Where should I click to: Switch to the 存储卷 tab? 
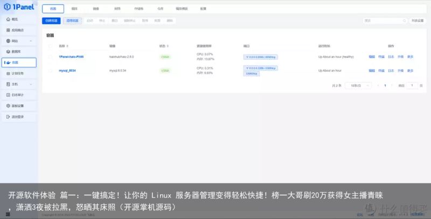point(139,9)
